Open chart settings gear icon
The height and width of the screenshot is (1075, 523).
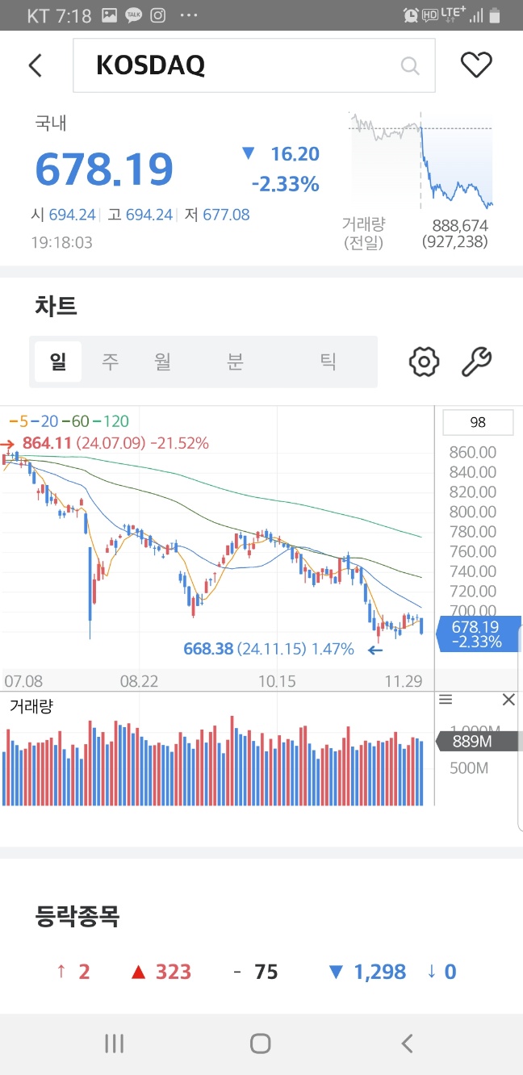424,362
